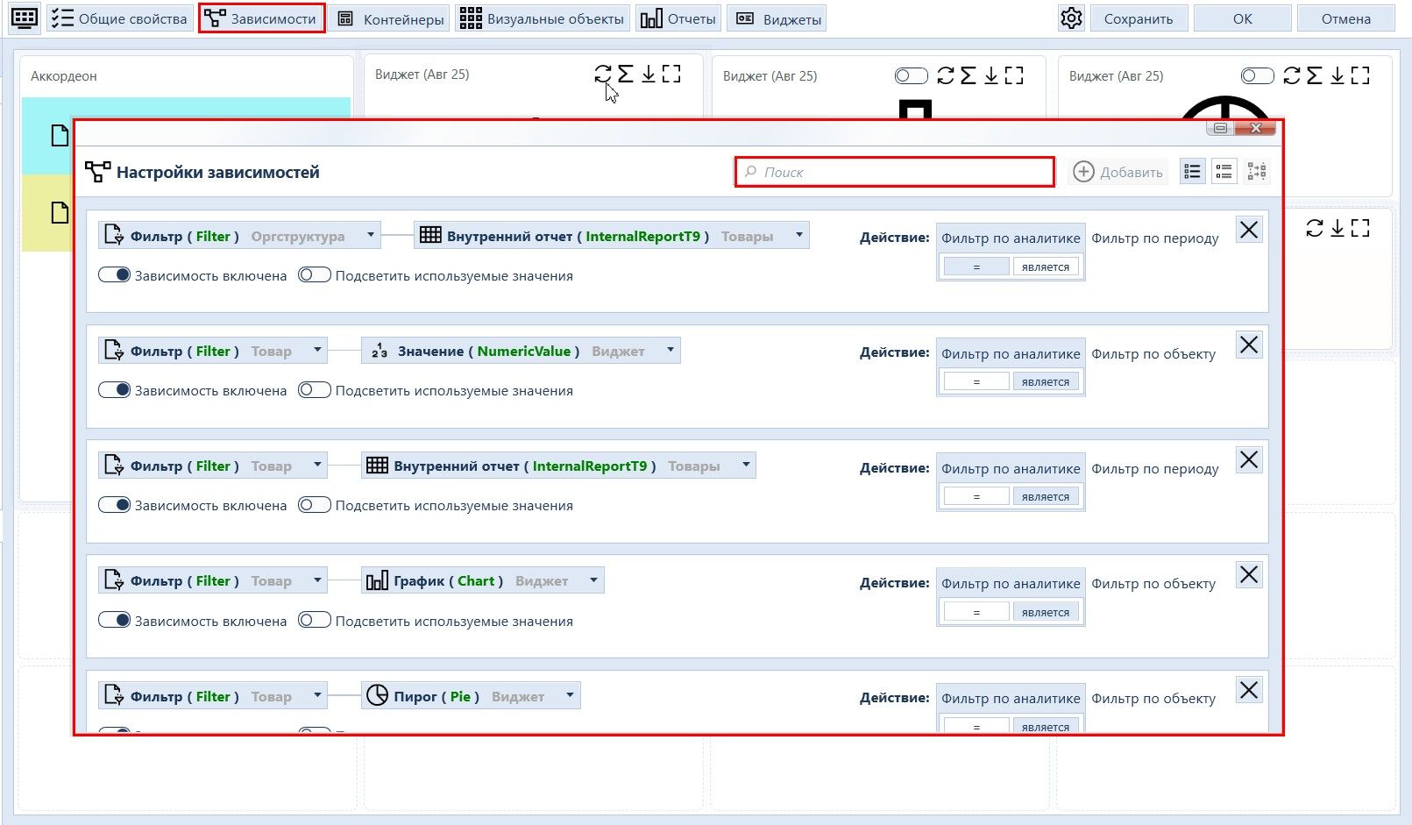Download data from the first Виджет (Авг 25)
This screenshot has width=1412, height=825.
pyautogui.click(x=649, y=75)
